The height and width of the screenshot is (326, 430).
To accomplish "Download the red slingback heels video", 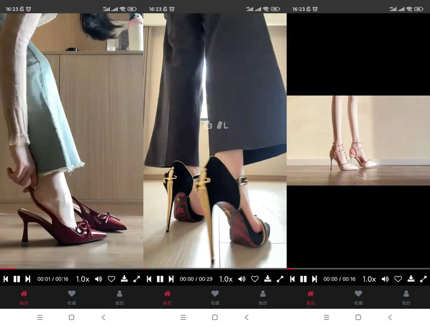I will (124, 279).
